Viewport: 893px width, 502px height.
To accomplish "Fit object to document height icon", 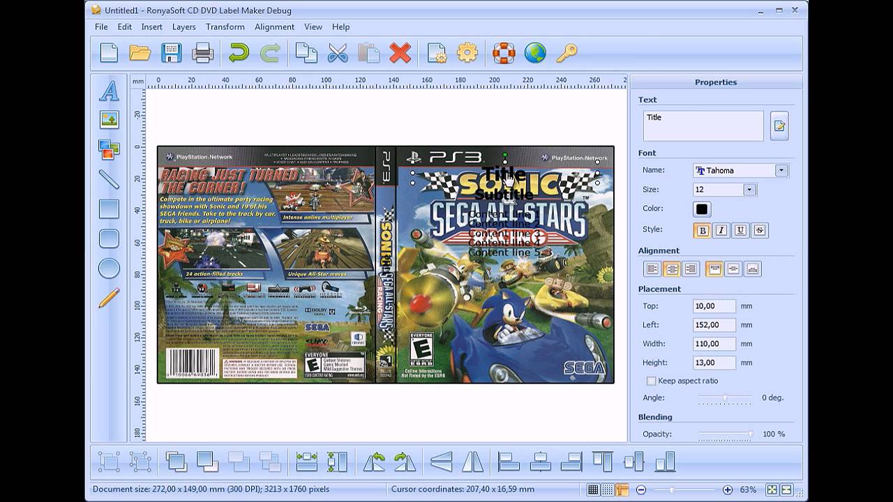I will (x=337, y=462).
